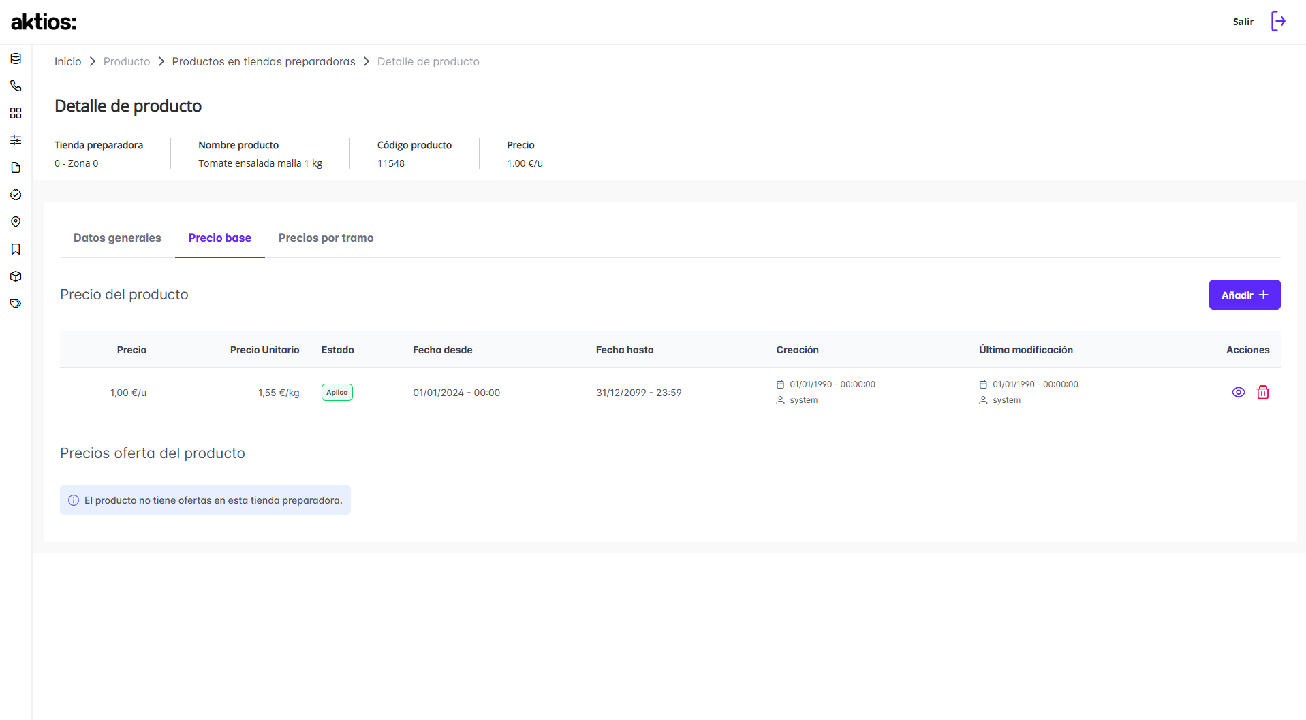Click the Añadir button
This screenshot has width=1306, height=720.
pos(1245,295)
